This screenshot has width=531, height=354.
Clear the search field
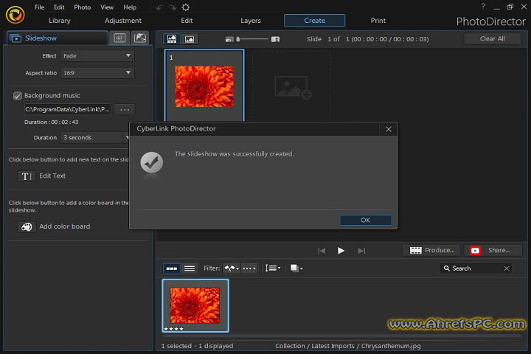point(506,268)
